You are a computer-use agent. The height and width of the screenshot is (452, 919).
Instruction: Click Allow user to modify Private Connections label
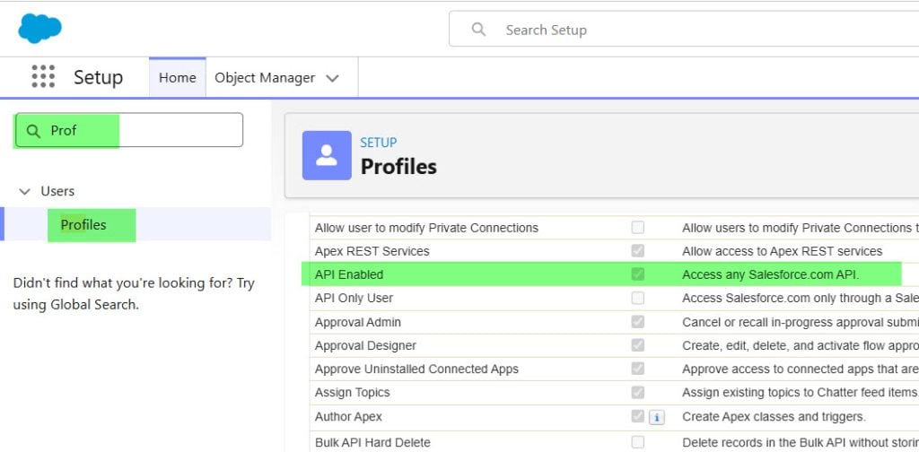pos(426,228)
